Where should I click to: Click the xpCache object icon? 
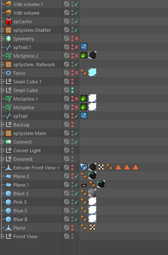pos(9,22)
